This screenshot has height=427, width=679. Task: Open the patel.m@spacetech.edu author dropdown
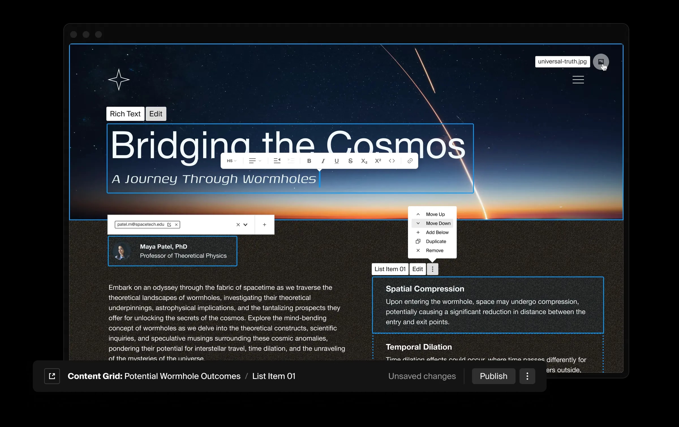point(245,224)
